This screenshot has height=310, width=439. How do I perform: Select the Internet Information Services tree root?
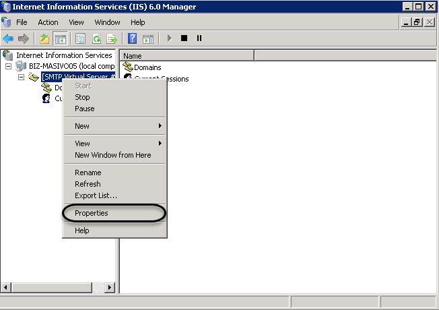pyautogui.click(x=64, y=55)
